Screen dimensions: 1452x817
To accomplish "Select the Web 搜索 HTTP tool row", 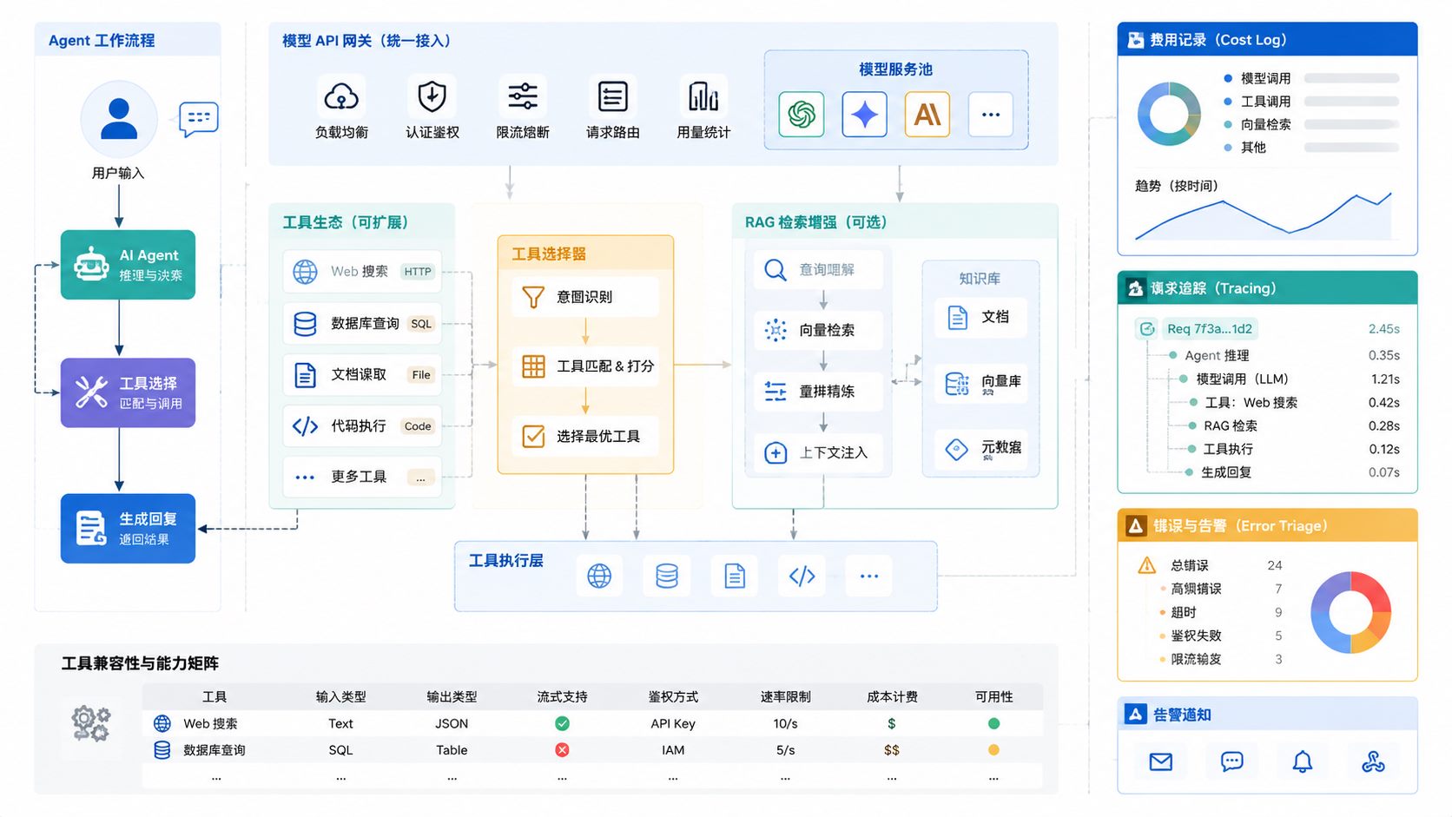I will [x=362, y=272].
